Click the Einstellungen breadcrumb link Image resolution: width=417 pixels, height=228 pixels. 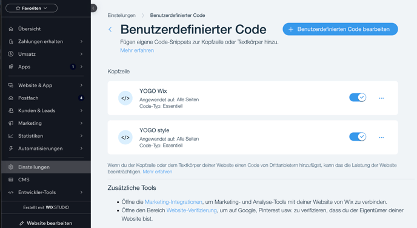(x=122, y=15)
